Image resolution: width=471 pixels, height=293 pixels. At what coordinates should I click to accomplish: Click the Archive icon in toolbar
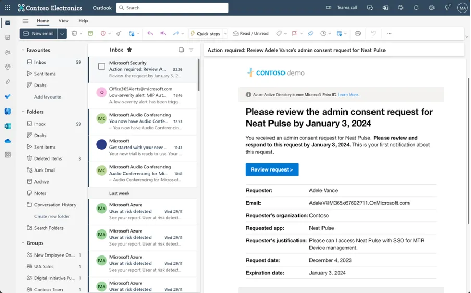coord(90,34)
